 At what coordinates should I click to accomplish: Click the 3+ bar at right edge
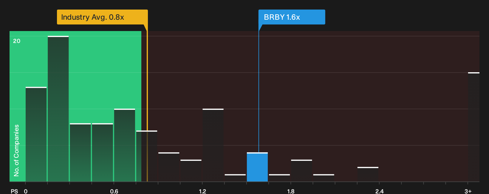point(474,127)
